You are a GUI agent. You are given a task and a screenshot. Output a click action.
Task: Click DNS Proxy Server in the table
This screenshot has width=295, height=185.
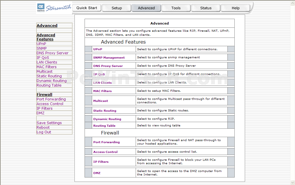coord(108,66)
